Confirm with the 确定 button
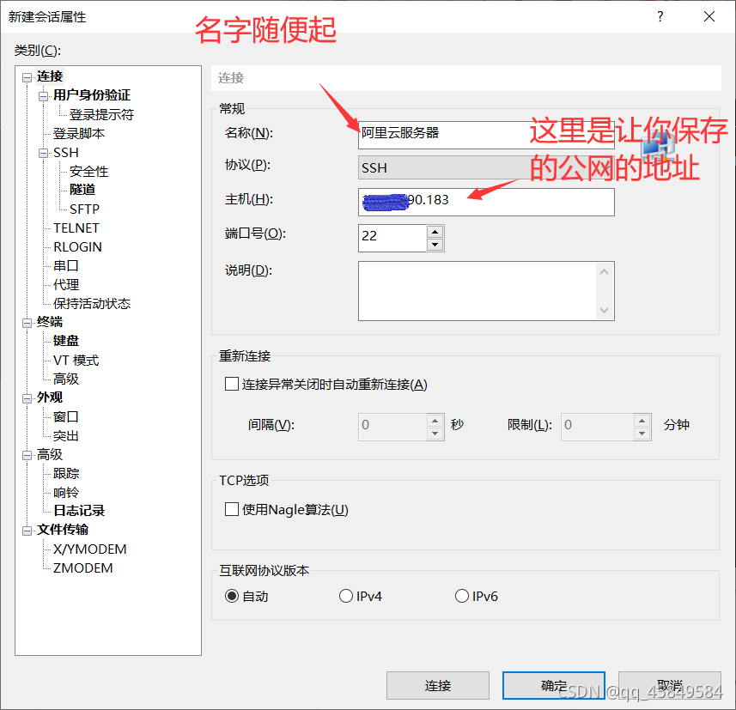736x710 pixels. click(x=553, y=686)
